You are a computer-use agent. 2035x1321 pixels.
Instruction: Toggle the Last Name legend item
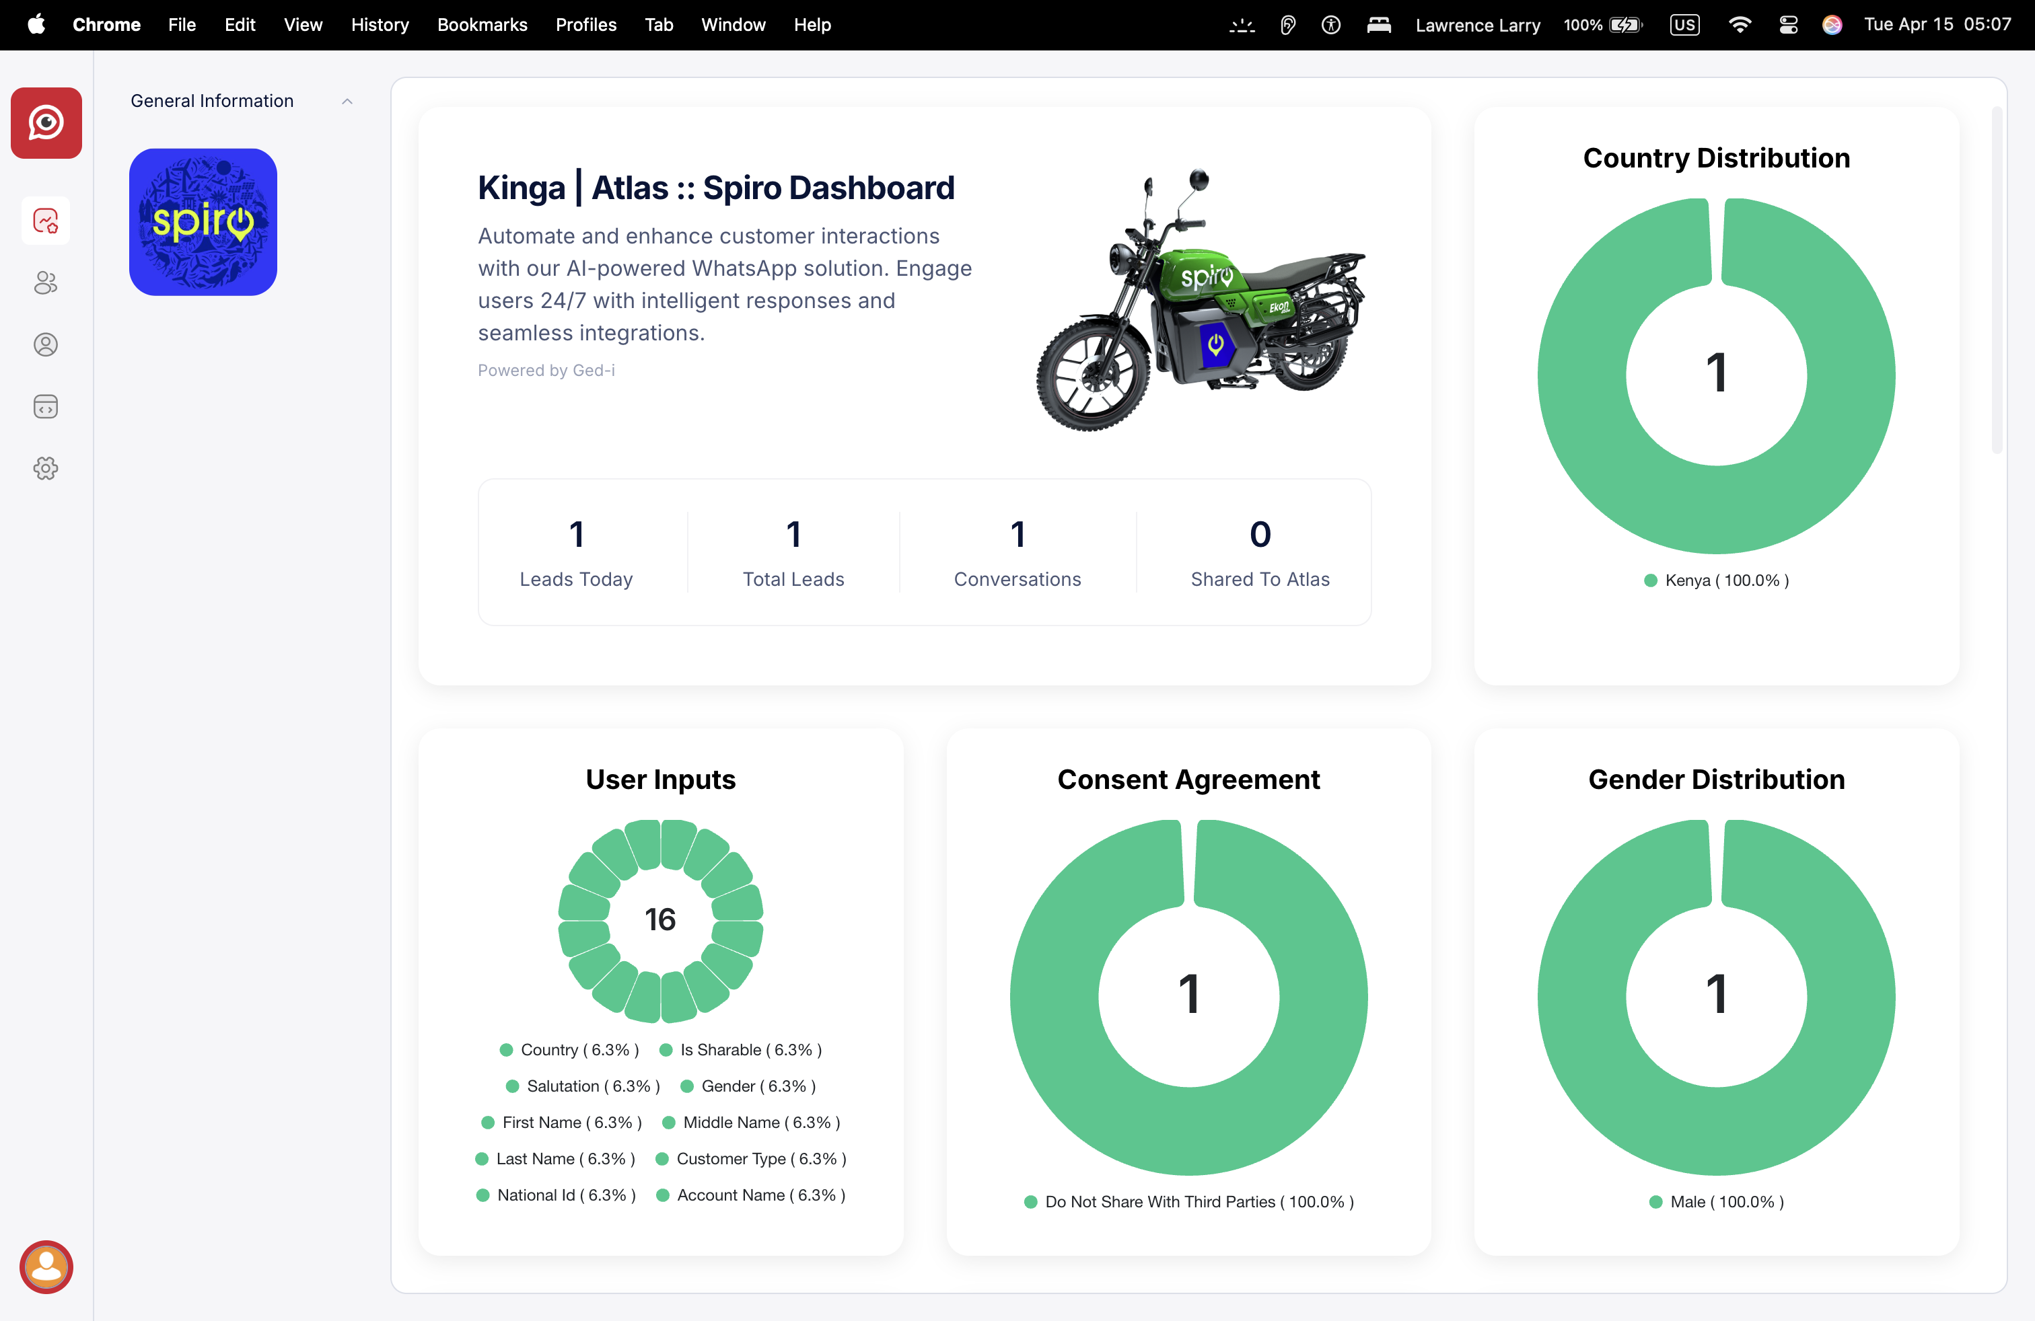[x=556, y=1159]
